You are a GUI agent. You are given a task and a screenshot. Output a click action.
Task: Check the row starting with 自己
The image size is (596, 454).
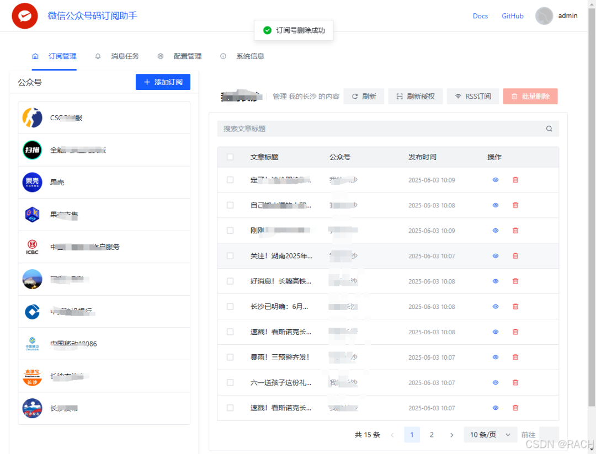pyautogui.click(x=230, y=205)
